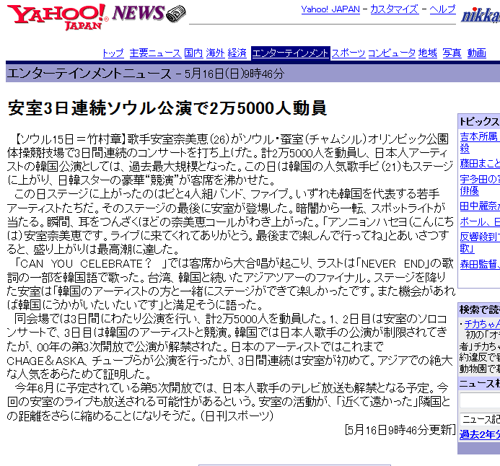Click the news search input field
Viewport: 500px width, 466px height.
(480, 400)
